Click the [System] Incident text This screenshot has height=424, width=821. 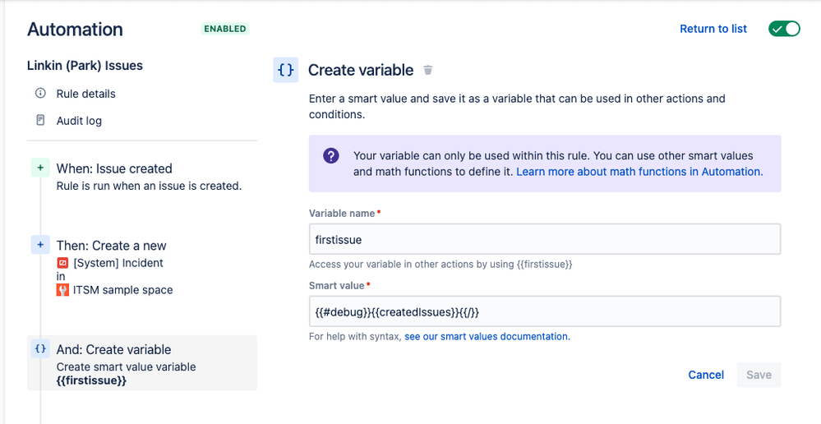(x=118, y=263)
